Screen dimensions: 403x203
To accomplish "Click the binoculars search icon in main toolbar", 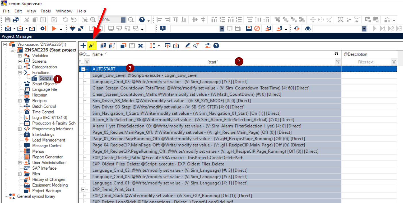I will point(308,28).
